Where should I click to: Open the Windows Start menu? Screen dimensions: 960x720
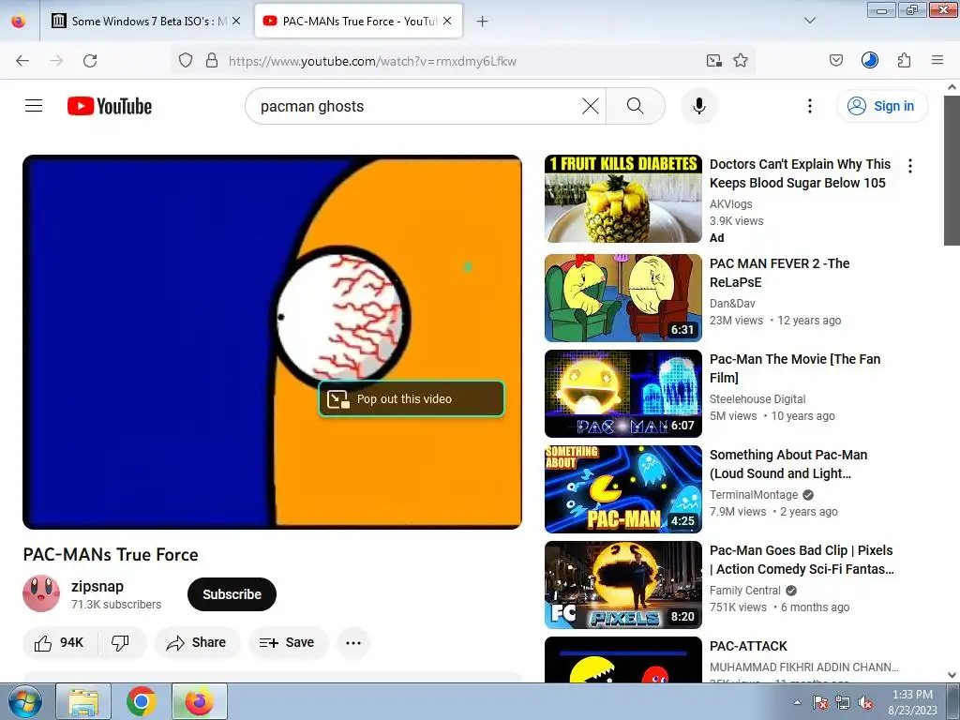25,701
